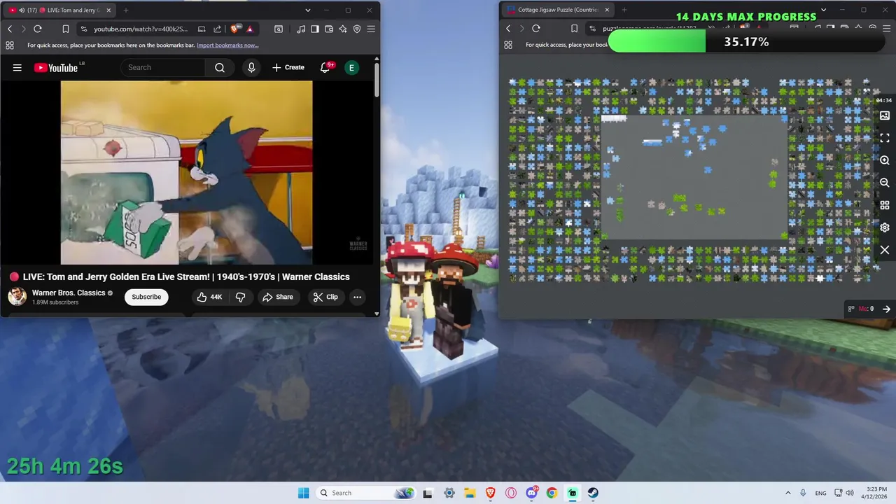Open a new tab in puzzle window

pos(624,10)
